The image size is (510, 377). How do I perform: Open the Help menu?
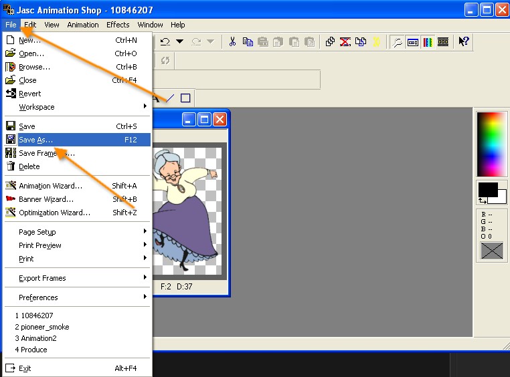tap(177, 25)
